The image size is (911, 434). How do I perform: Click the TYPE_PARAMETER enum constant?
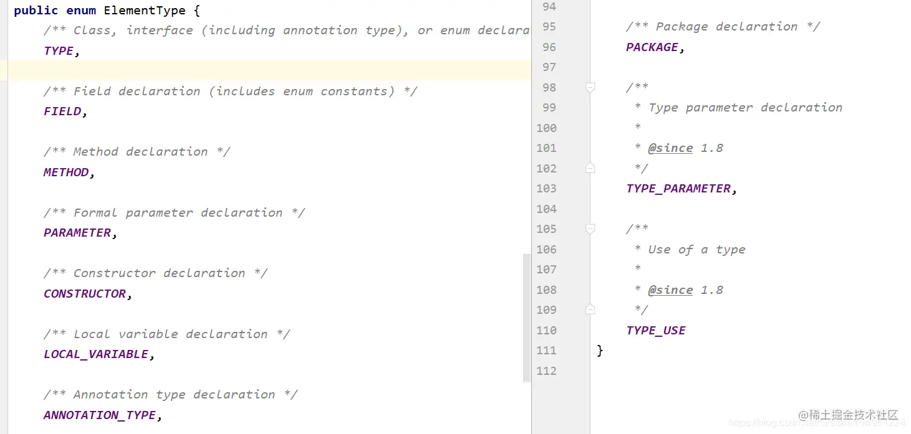(x=678, y=189)
